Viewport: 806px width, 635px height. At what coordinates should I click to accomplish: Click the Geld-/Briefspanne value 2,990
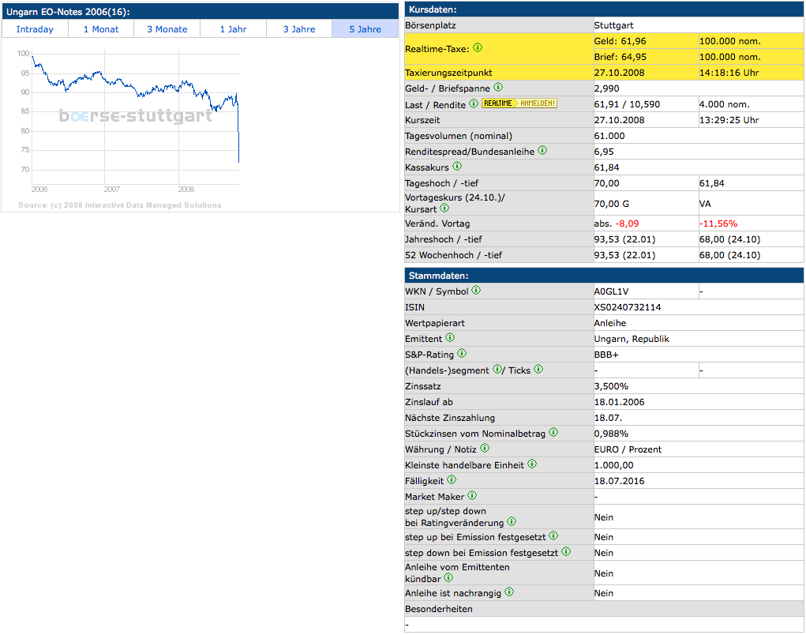pyautogui.click(x=606, y=88)
